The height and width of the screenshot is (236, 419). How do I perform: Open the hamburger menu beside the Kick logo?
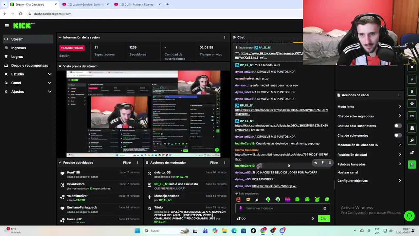tap(7, 26)
